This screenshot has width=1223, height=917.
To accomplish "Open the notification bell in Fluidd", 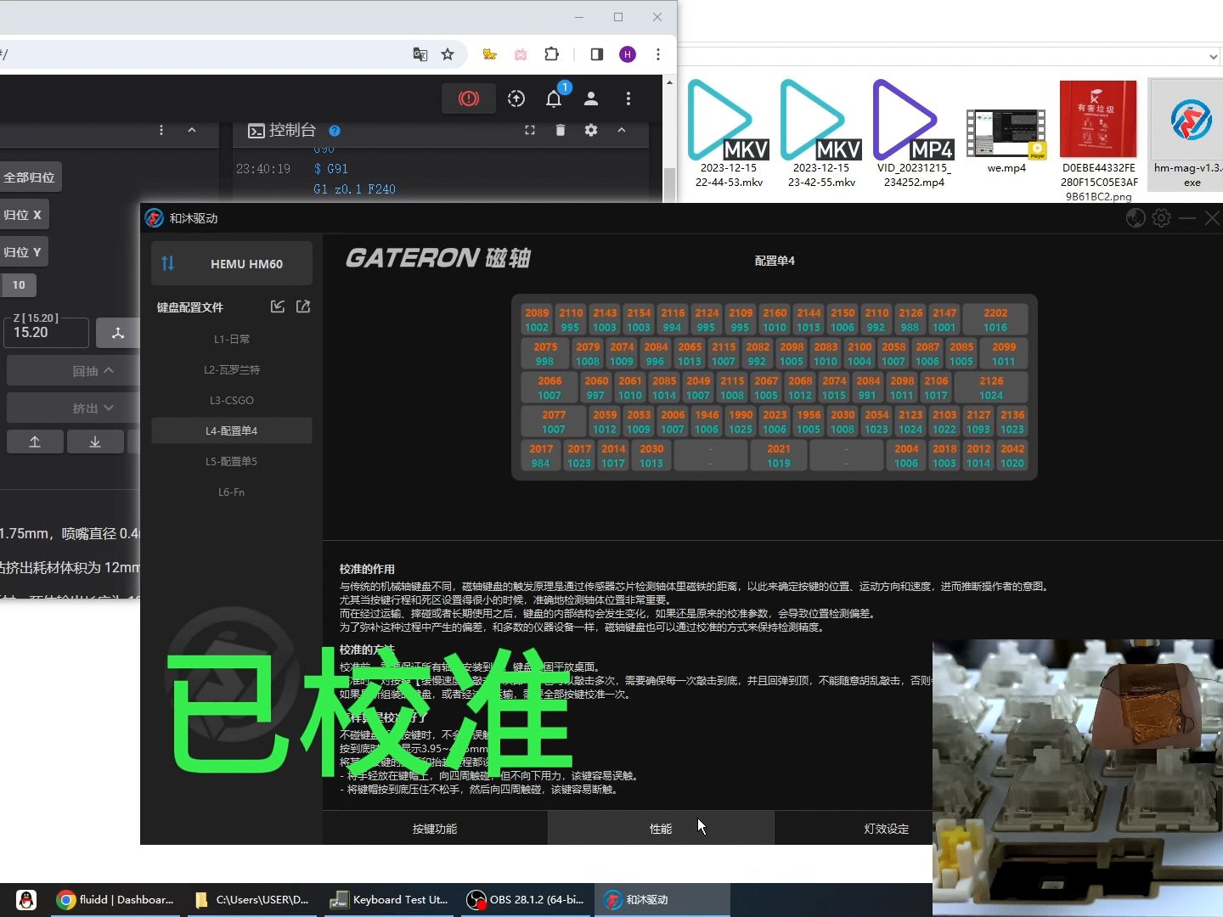I will 554,98.
